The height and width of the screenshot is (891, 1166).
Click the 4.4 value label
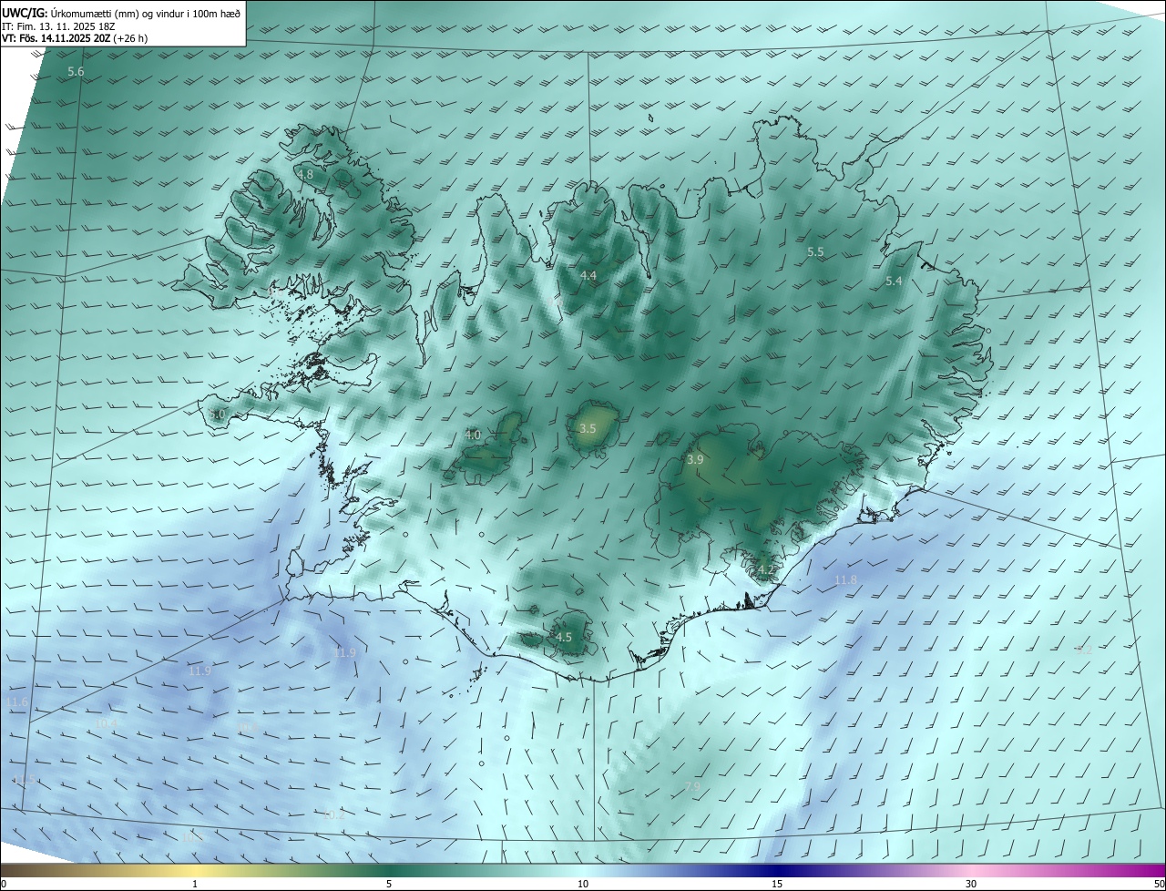click(588, 275)
